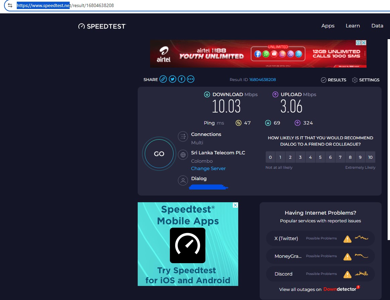Click the download latency icon beside 69
Image resolution: width=390 pixels, height=300 pixels.
pos(268,123)
